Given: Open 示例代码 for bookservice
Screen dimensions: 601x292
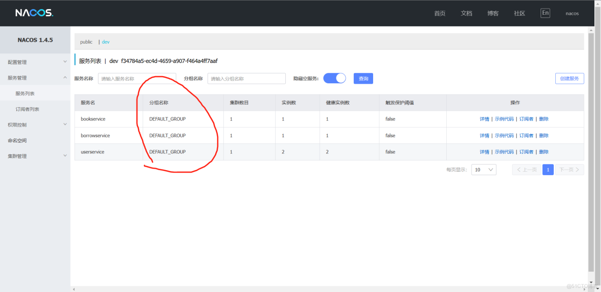Looking at the screenshot, I should pos(504,119).
